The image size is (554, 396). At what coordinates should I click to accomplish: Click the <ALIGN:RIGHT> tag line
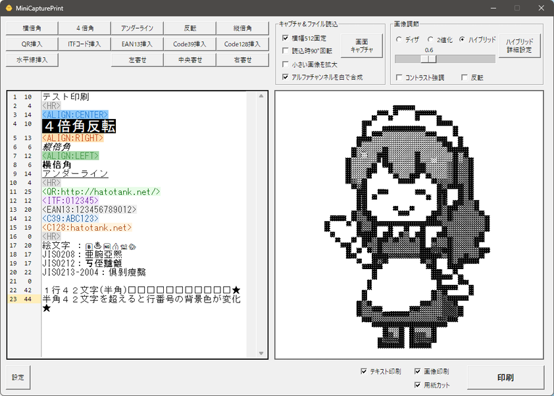[x=73, y=138]
